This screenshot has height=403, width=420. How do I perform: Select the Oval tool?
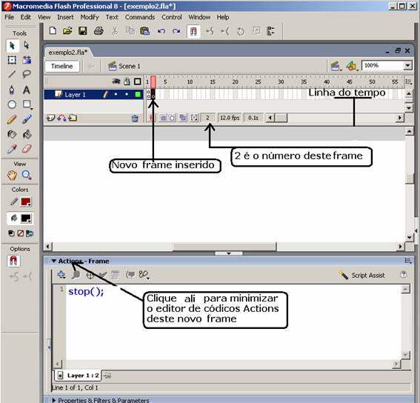click(x=12, y=104)
